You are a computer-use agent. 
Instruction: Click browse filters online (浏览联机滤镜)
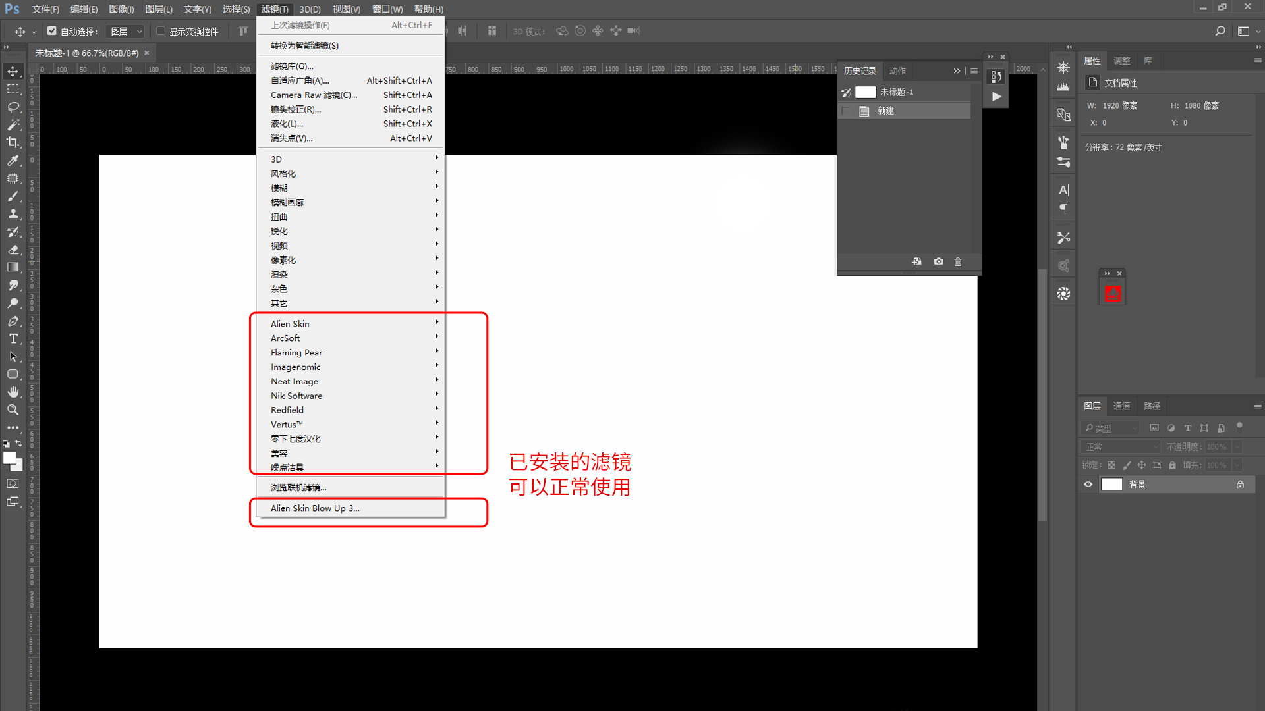(298, 488)
